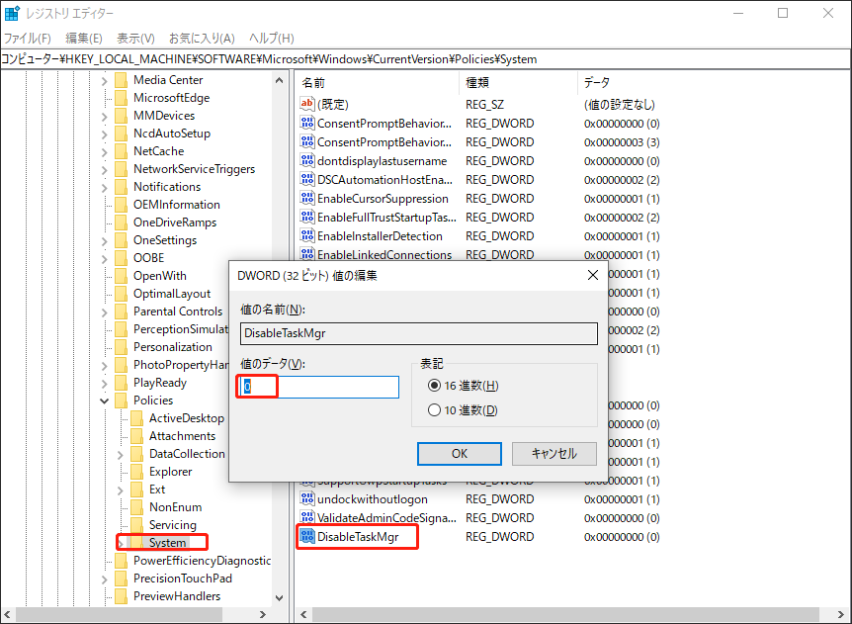Screen dimensions: 852x624
Task: Click the System subkey folder icon
Action: click(139, 542)
